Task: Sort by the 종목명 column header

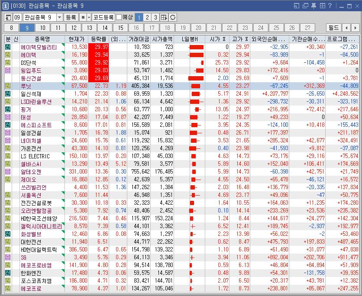Action: tap(42, 39)
